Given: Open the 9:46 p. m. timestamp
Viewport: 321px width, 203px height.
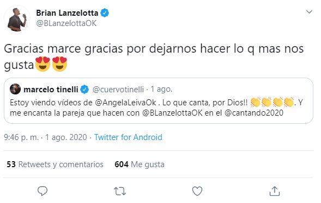Looking at the screenshot, I should (21, 137).
